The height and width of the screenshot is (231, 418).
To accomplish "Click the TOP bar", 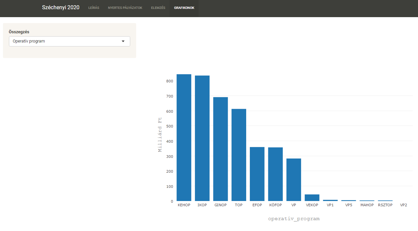I will (x=239, y=155).
